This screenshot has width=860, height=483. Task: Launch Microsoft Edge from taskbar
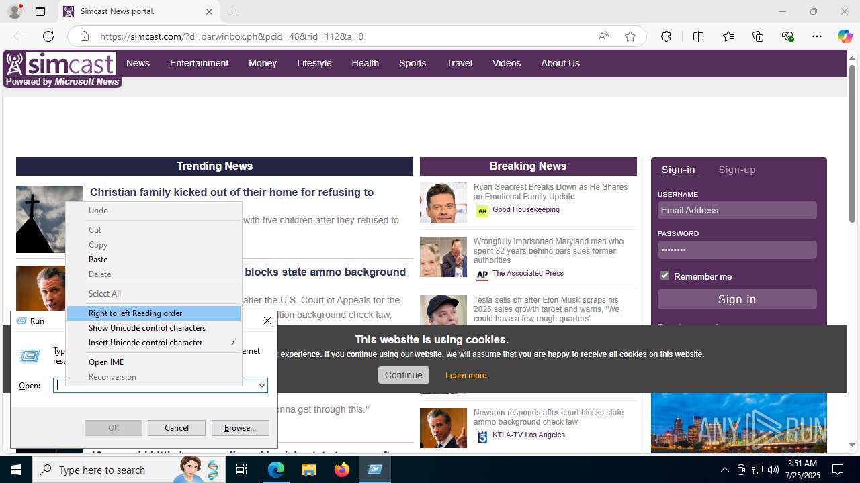(x=276, y=470)
